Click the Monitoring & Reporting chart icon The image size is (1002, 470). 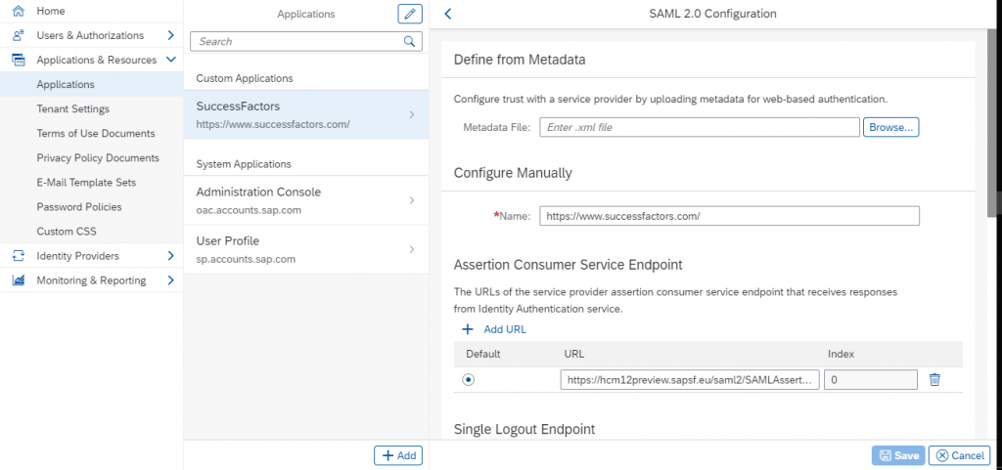19,280
